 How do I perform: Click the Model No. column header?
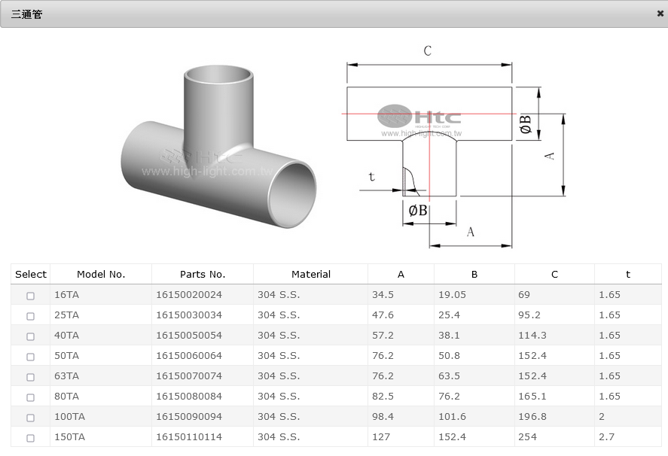click(101, 275)
